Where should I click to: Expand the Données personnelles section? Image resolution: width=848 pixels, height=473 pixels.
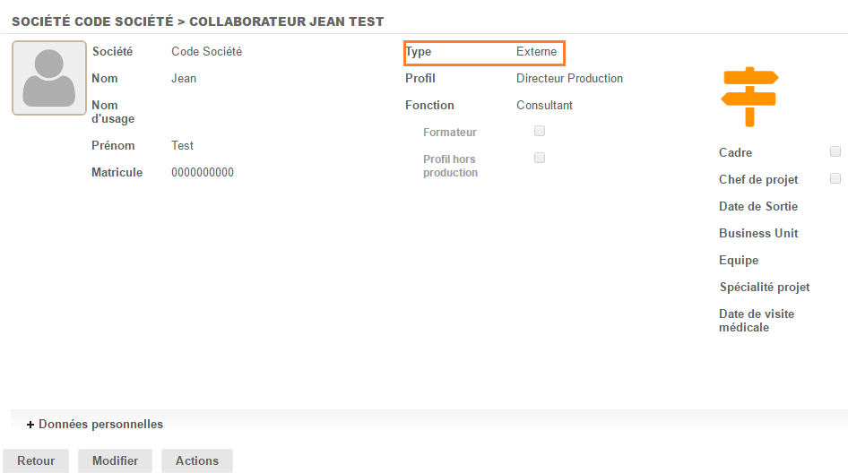[x=95, y=424]
